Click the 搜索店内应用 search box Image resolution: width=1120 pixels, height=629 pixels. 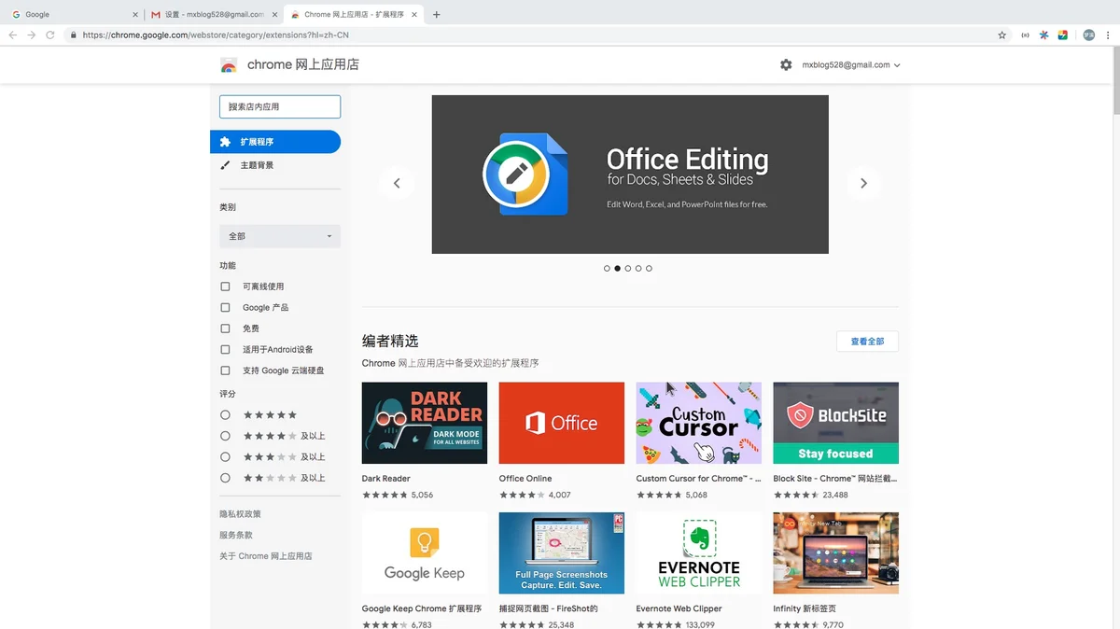click(x=280, y=106)
